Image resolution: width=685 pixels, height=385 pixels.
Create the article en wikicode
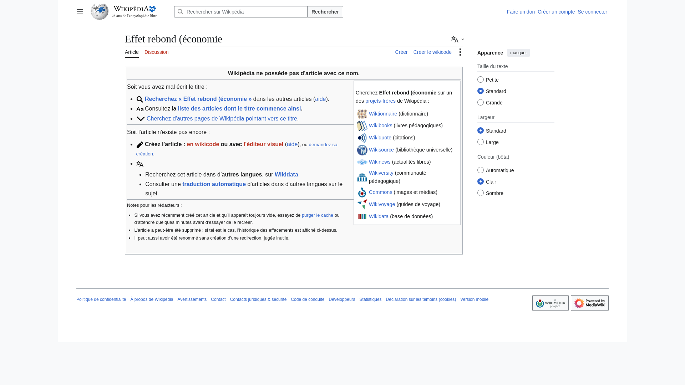click(203, 144)
